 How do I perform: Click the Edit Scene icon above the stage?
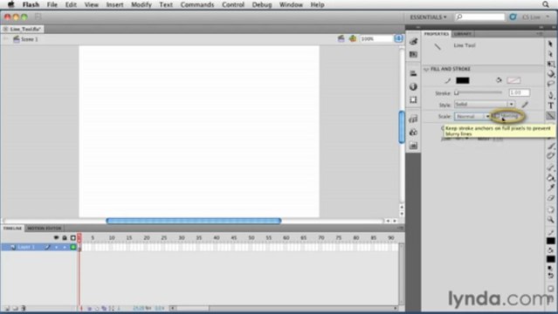tap(341, 38)
